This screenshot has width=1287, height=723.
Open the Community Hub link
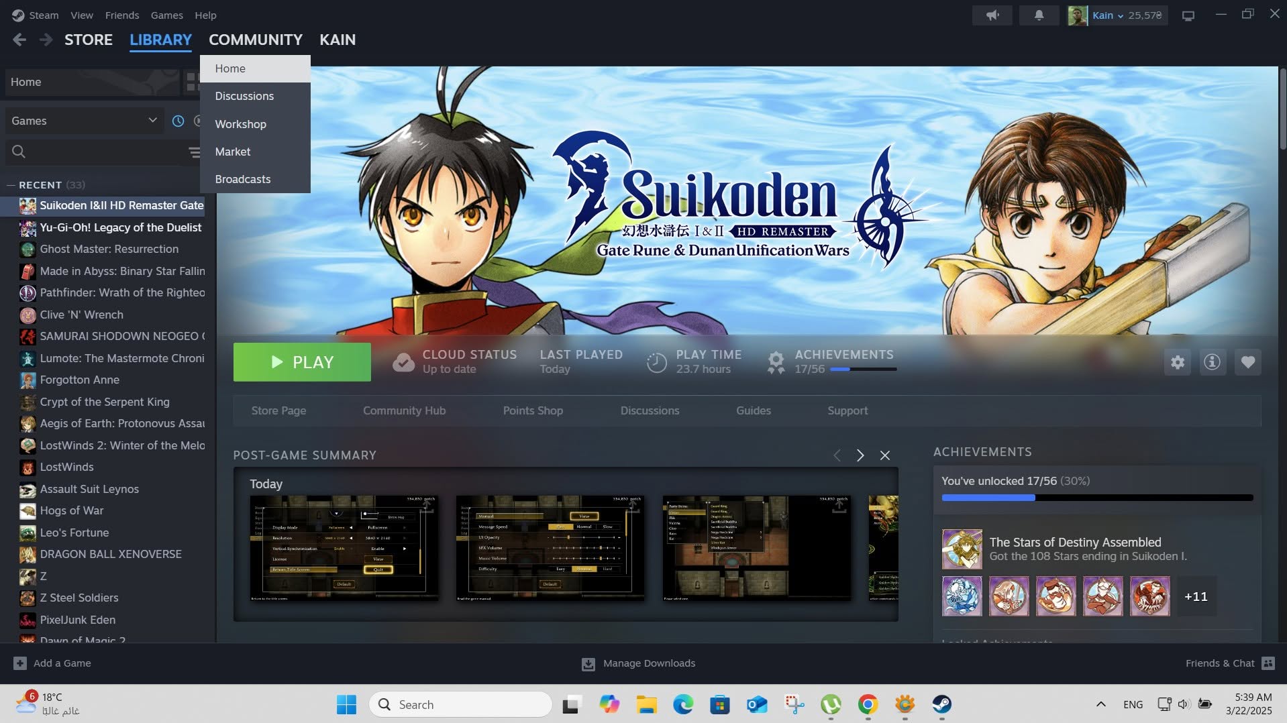pos(404,410)
